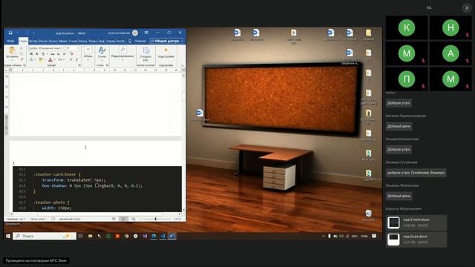Click Word's vertical document scrollbar
The height and width of the screenshot is (267, 475).
point(183,142)
